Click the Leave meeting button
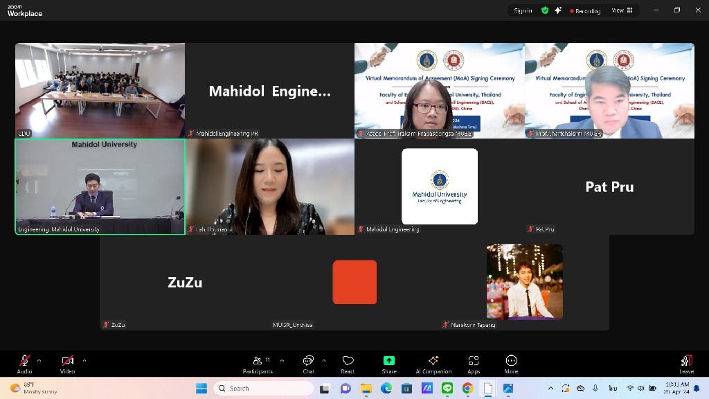 tap(686, 364)
